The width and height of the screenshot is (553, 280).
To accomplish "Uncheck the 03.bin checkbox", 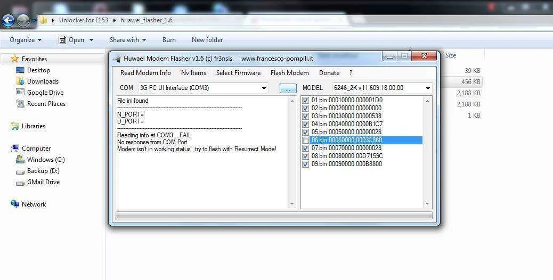I will (x=305, y=116).
